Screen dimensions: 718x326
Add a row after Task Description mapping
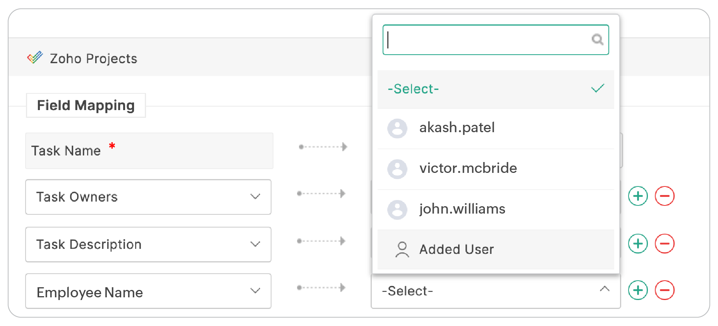638,244
